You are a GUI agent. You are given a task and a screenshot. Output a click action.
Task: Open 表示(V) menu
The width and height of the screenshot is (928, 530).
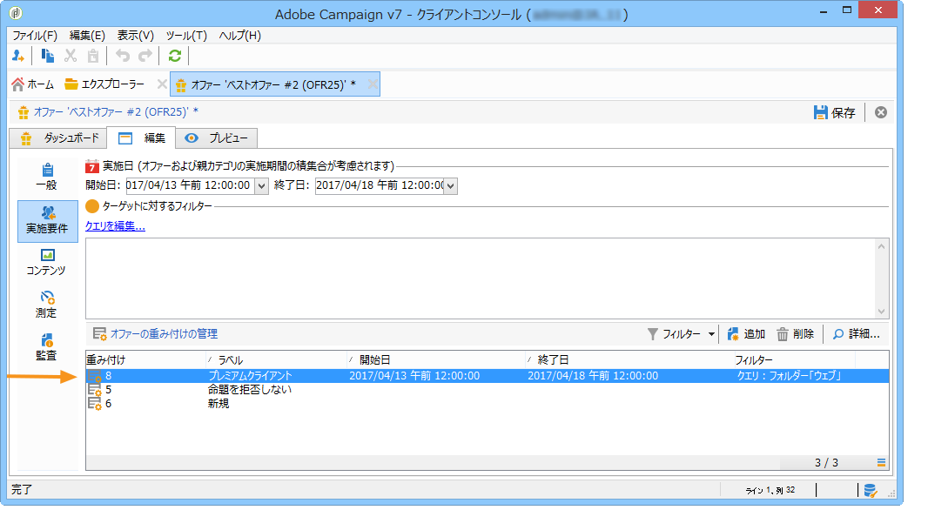point(135,36)
